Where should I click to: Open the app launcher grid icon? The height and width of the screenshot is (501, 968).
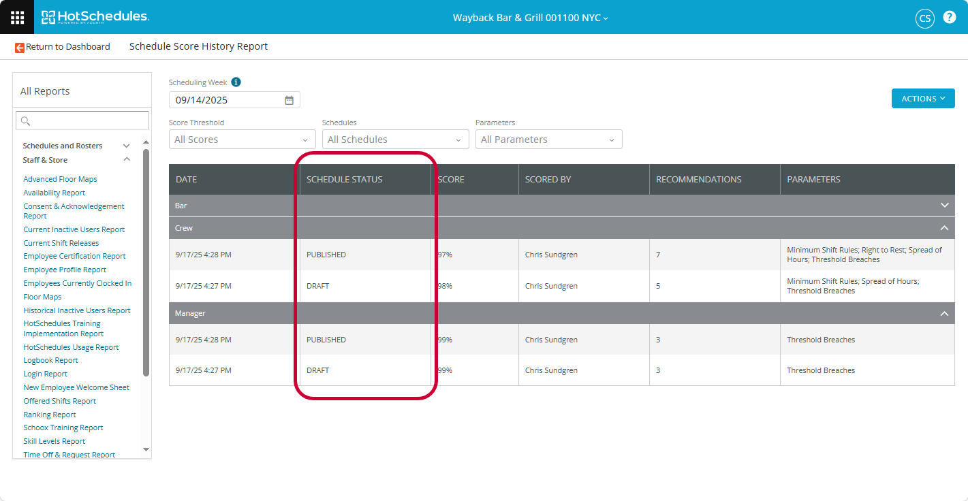point(17,17)
